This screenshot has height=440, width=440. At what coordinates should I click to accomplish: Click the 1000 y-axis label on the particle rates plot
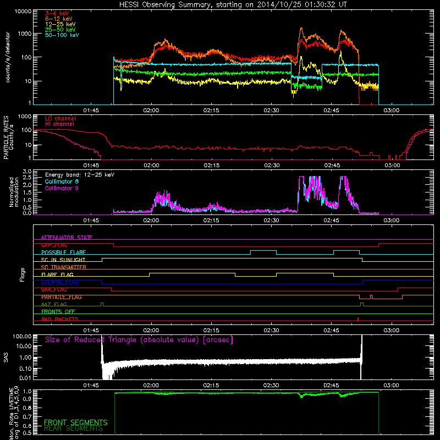point(25,117)
